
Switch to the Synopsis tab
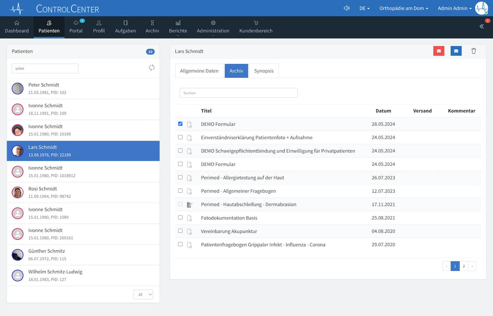pyautogui.click(x=264, y=71)
